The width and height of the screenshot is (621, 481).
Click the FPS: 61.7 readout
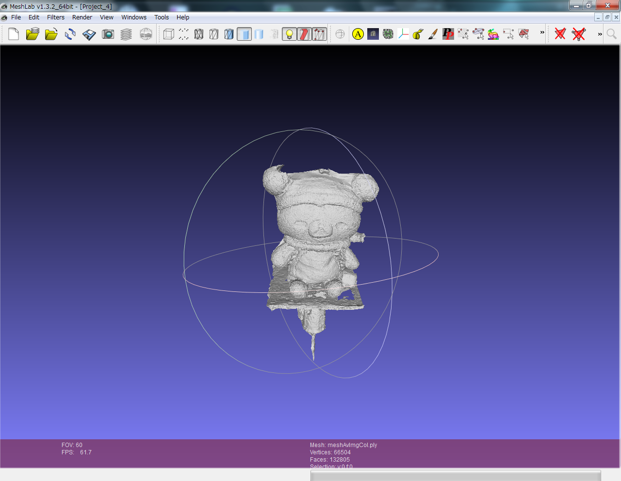(77, 452)
